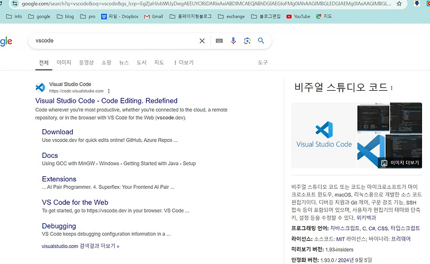The width and height of the screenshot is (430, 264).
Task: Open the top right dark editor screenshot
Action: click(x=406, y=118)
